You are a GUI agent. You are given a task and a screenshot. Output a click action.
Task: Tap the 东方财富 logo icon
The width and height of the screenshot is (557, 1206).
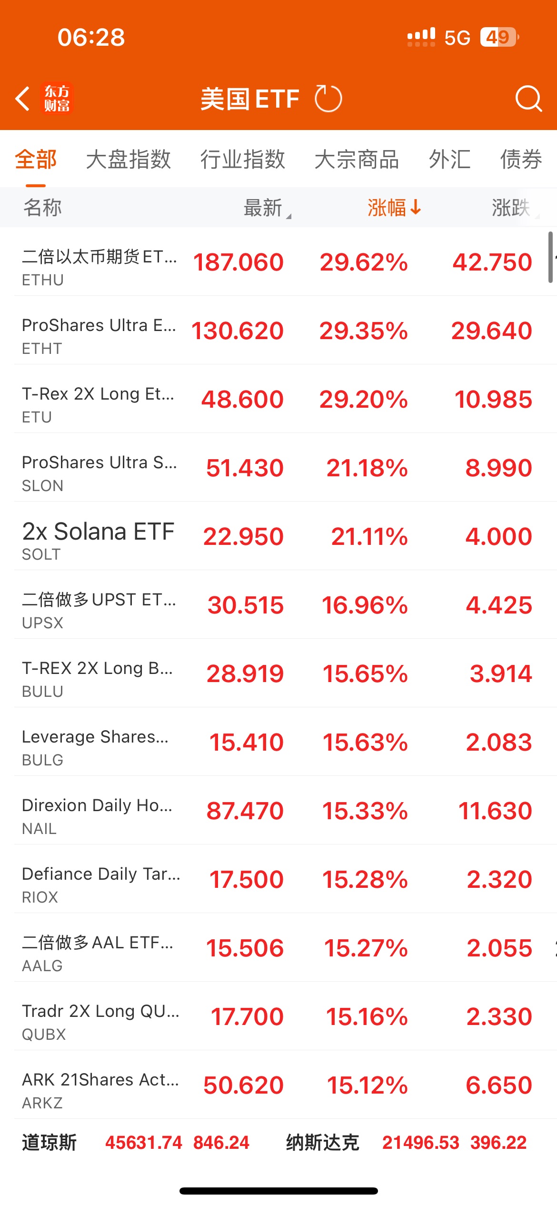[x=57, y=99]
